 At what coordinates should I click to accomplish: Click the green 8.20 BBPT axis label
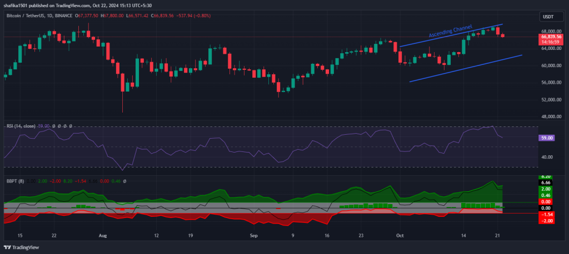[547, 176]
